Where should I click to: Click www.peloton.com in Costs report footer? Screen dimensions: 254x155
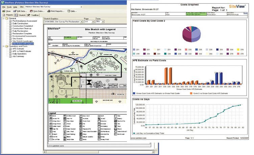pyautogui.click(x=139, y=138)
